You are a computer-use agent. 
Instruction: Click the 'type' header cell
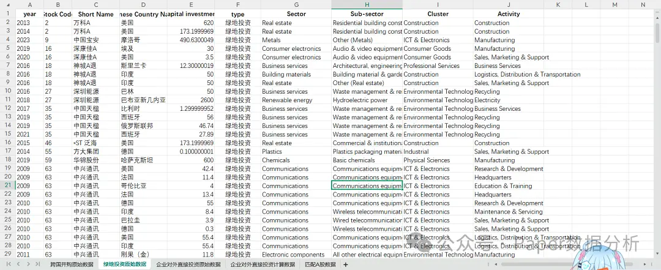(x=237, y=14)
